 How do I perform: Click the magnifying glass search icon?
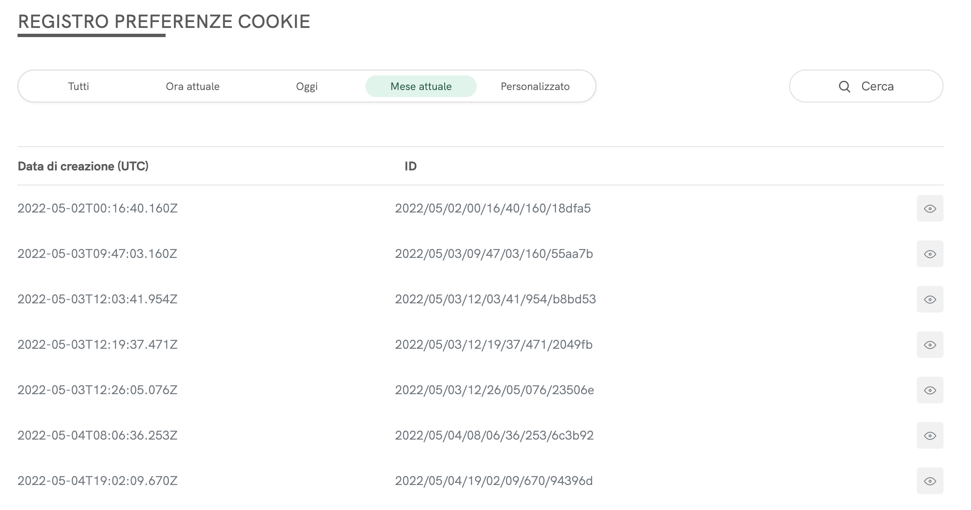[x=844, y=86]
